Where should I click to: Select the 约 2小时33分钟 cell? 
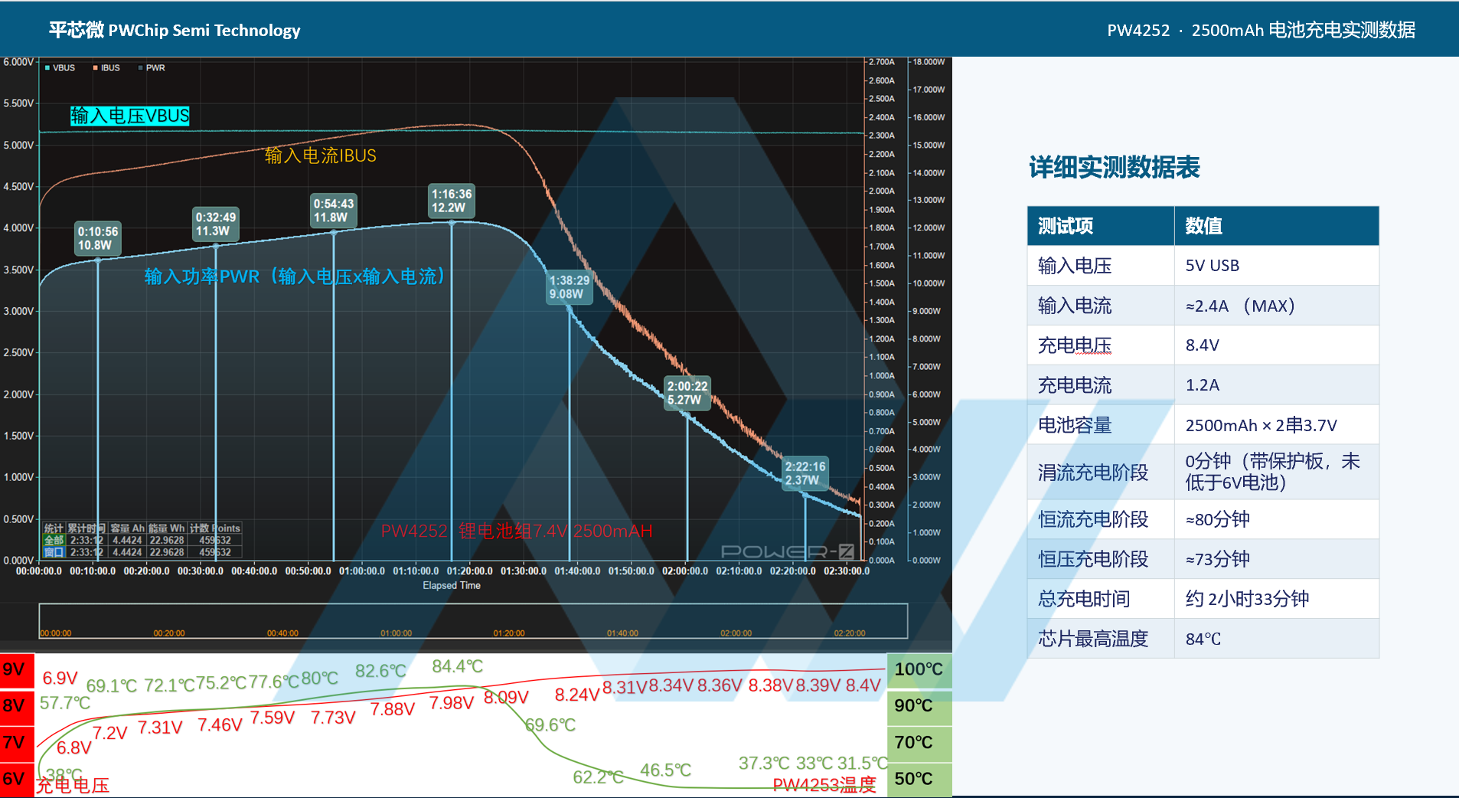point(1277,599)
